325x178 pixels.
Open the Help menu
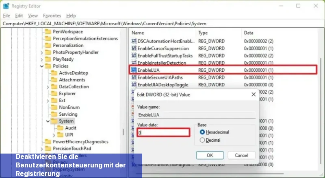(x=71, y=16)
